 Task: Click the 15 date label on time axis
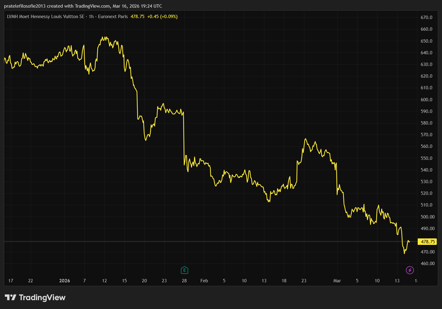124,281
